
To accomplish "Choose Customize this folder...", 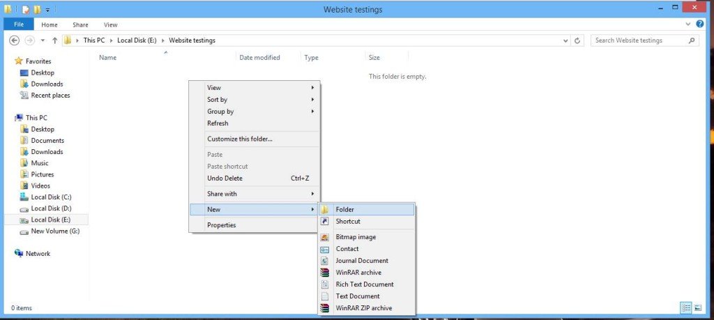I will [x=255, y=139].
